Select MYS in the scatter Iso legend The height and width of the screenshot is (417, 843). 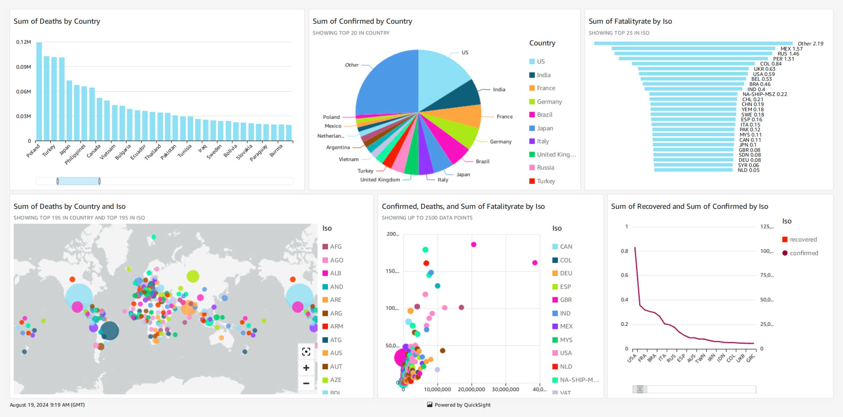point(562,340)
